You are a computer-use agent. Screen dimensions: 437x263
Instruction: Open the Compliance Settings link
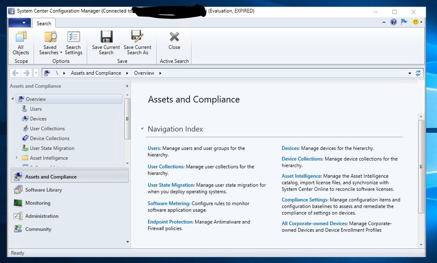tap(305, 200)
